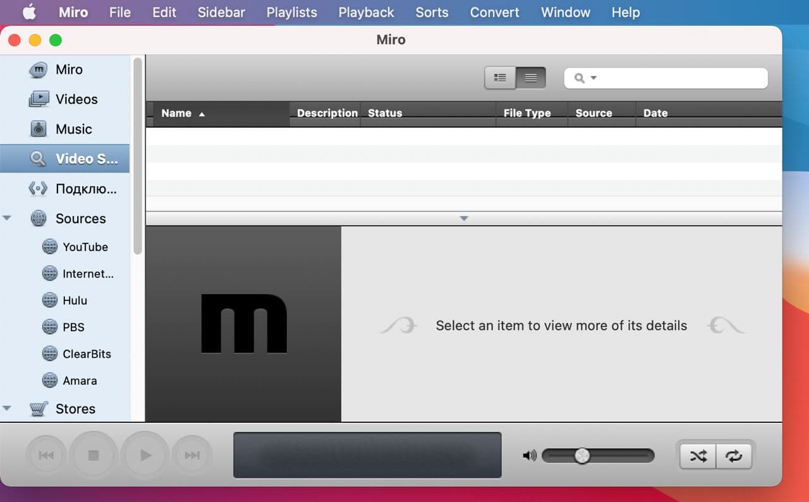The height and width of the screenshot is (502, 809).
Task: Click the YouTube globe icon
Action: tap(50, 247)
